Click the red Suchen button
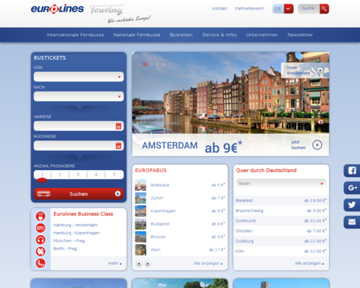The height and width of the screenshot is (288, 360). pyautogui.click(x=78, y=194)
